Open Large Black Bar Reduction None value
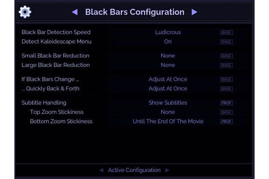 pos(168,65)
